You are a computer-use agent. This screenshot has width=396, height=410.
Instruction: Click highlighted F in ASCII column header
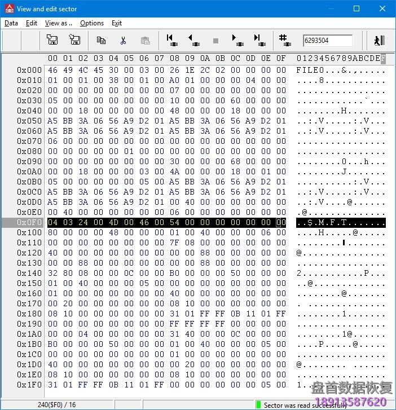pyautogui.click(x=383, y=58)
